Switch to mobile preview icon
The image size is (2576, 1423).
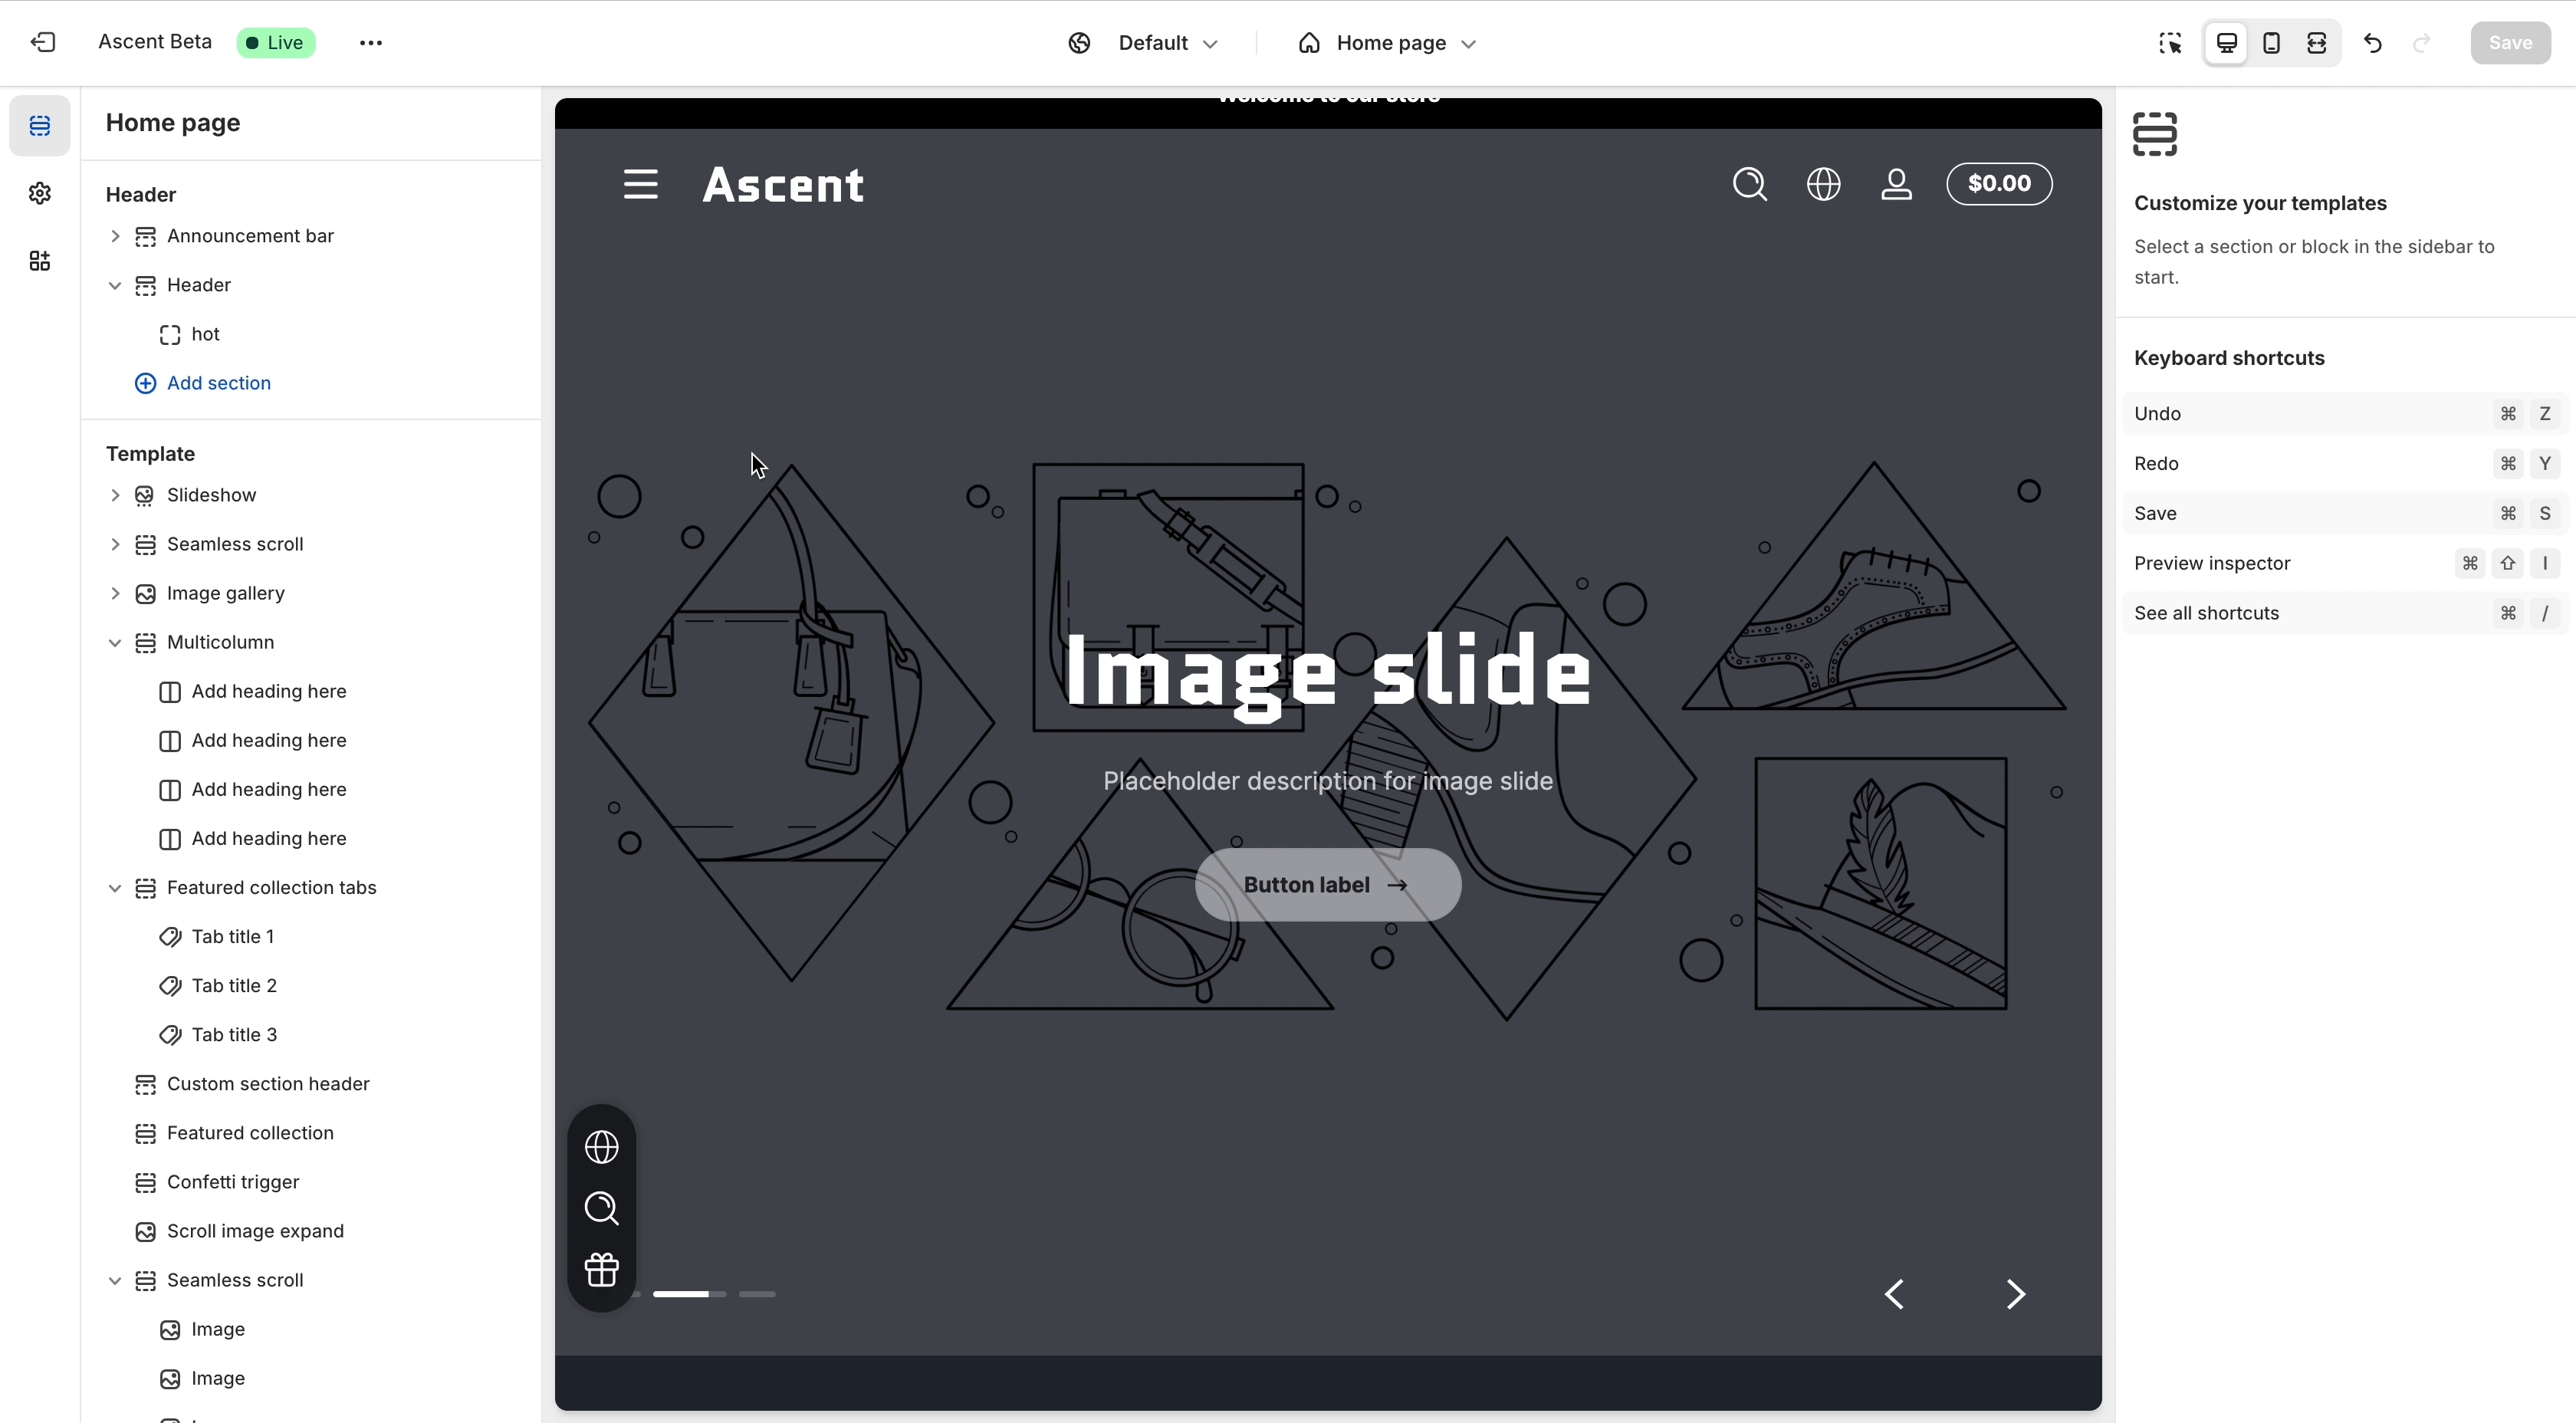[2271, 43]
